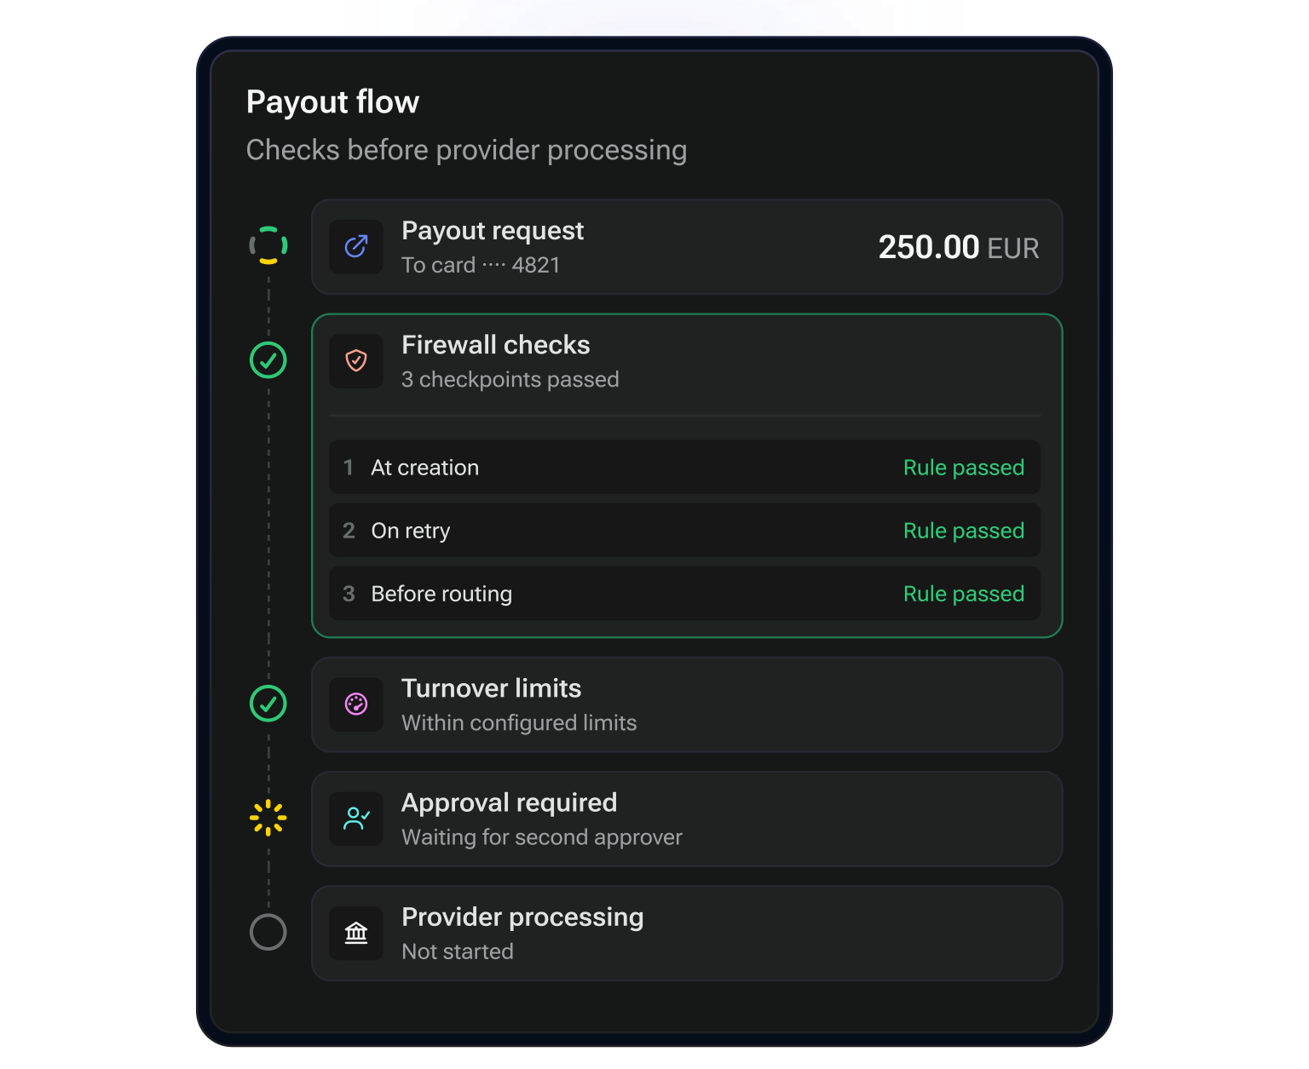Click Rule passed status for Before routing

[964, 594]
